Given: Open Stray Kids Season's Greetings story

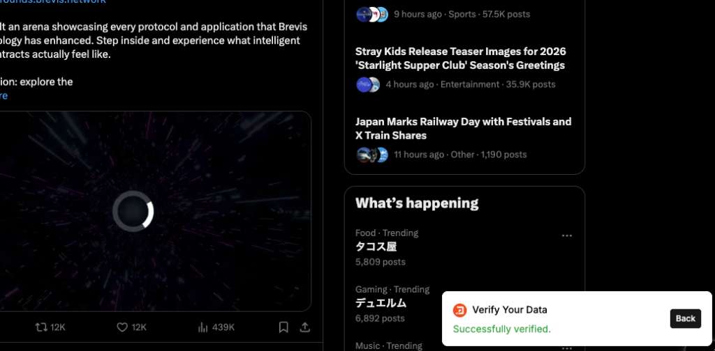Looking at the screenshot, I should point(460,58).
